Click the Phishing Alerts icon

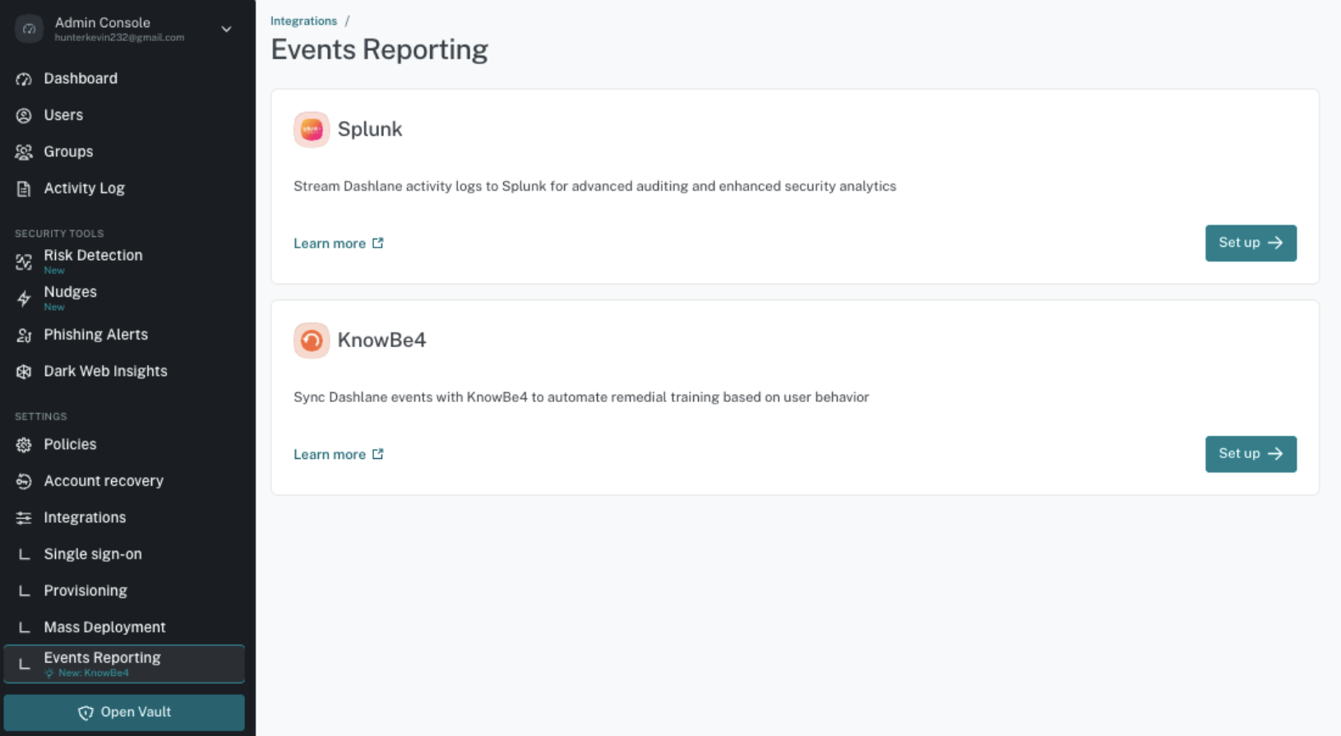[x=24, y=335]
